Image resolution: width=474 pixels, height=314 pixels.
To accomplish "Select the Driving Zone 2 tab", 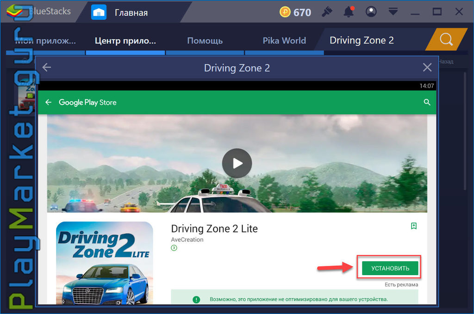I will 362,40.
